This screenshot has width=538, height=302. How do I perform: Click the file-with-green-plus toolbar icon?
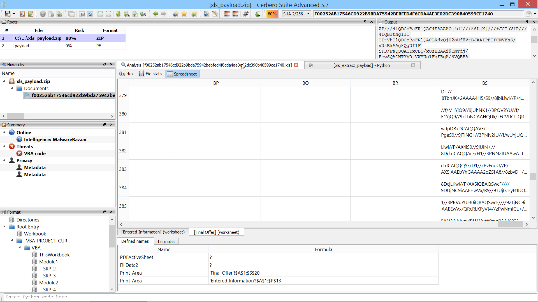[x=59, y=14]
